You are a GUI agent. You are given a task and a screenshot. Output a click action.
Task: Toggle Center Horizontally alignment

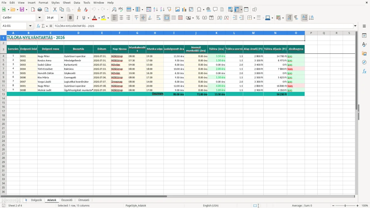pos(121,18)
